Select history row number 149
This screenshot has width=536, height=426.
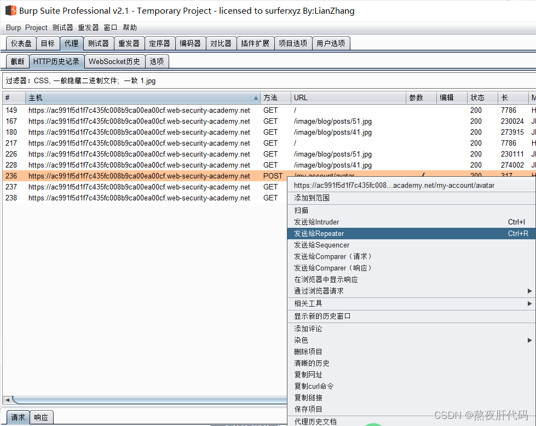point(269,110)
